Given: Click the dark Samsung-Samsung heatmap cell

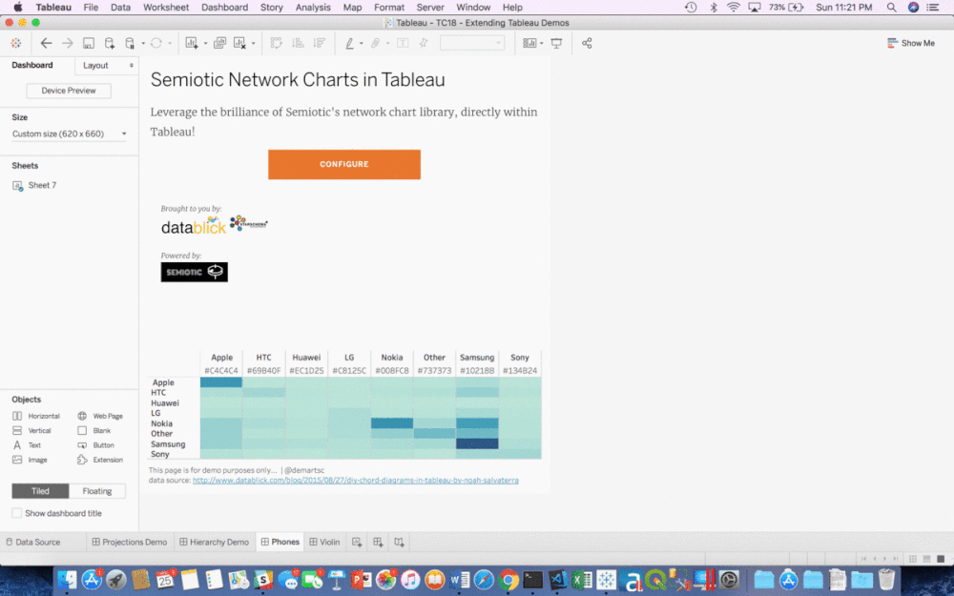Looking at the screenshot, I should pos(477,444).
